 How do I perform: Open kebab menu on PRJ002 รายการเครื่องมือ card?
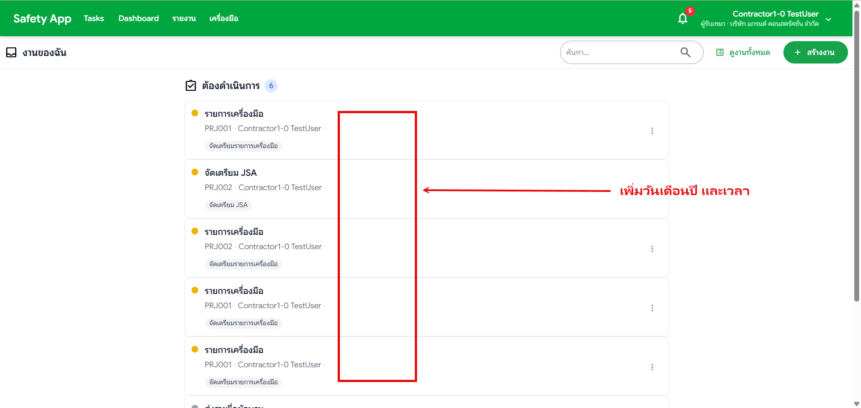click(x=652, y=249)
